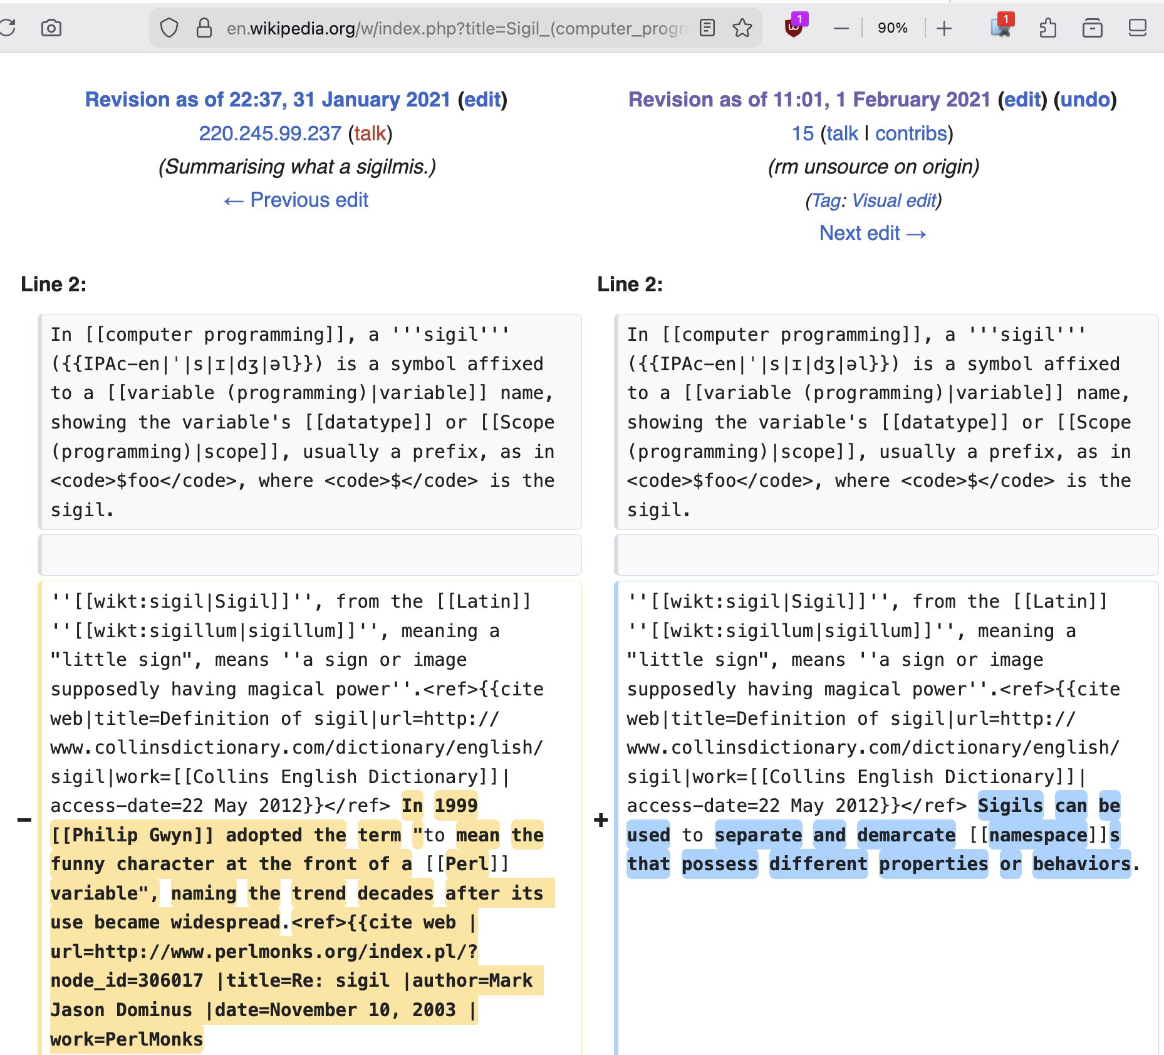Viewport: 1164px width, 1055px height.
Task: Click the zoom in plus button
Action: (944, 28)
